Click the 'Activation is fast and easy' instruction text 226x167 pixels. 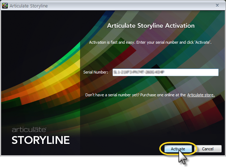150,42
